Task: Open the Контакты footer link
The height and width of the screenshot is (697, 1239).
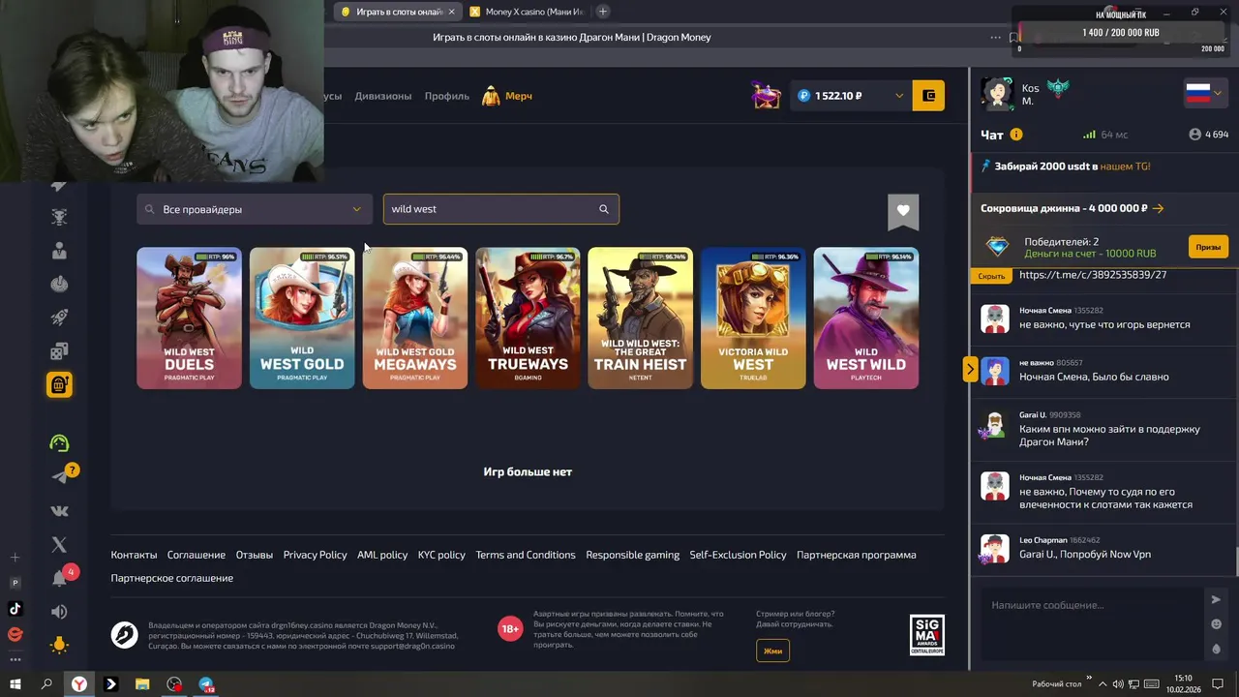Action: (134, 555)
